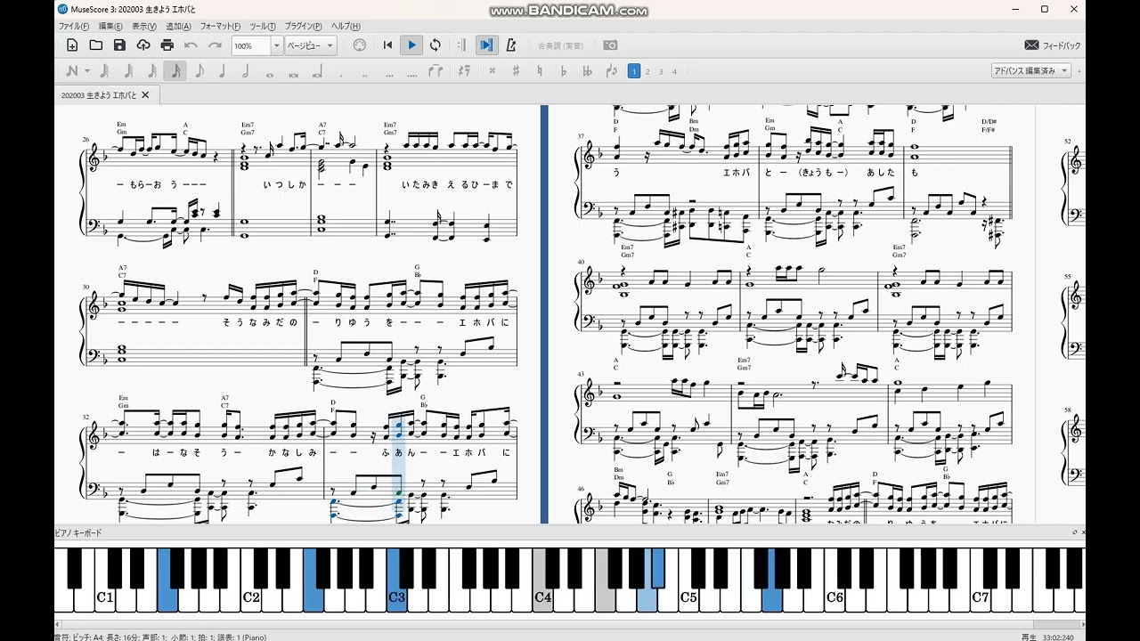The width and height of the screenshot is (1140, 641).
Task: Save the score with the floppy disk icon
Action: pyautogui.click(x=119, y=45)
